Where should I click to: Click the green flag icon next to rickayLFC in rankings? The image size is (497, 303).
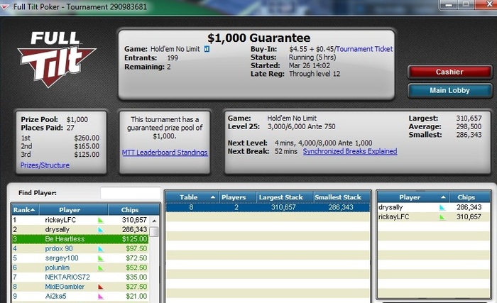[x=101, y=220]
